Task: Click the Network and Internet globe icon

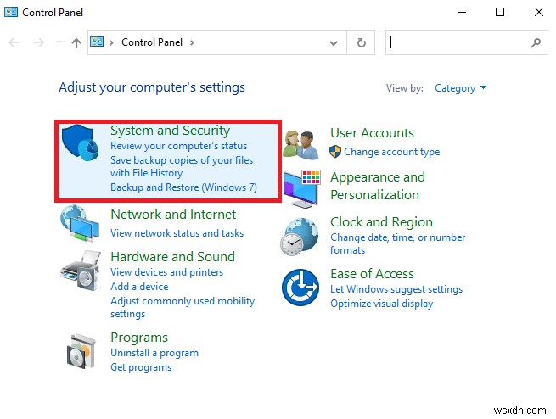Action: click(x=82, y=226)
